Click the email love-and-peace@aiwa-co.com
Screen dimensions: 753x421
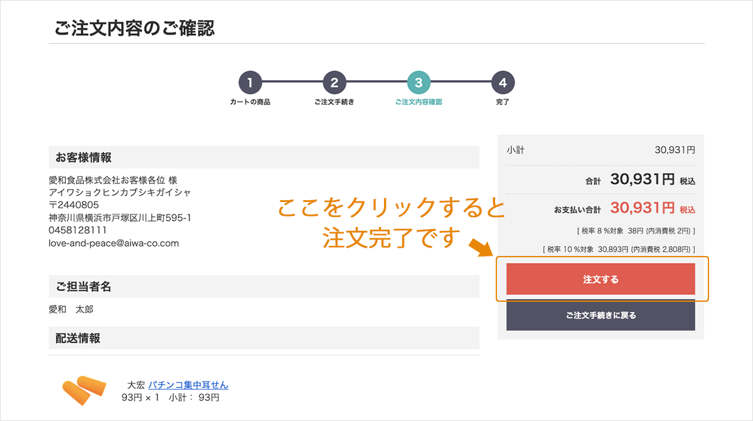coord(114,243)
